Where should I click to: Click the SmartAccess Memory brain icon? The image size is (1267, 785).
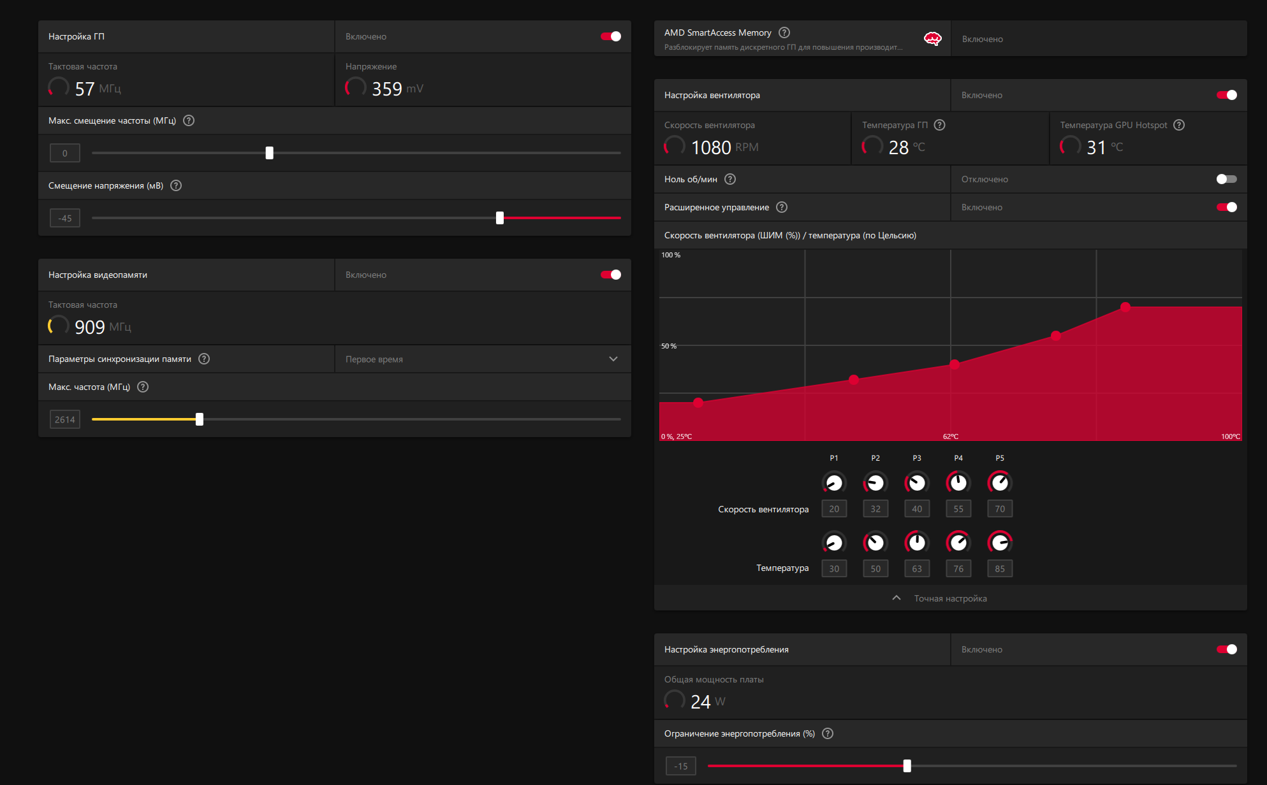pos(932,39)
